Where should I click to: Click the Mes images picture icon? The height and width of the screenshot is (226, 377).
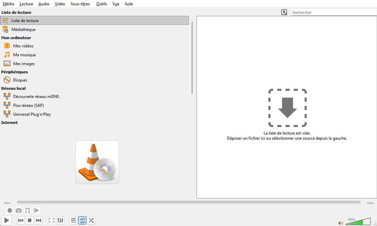(x=7, y=64)
